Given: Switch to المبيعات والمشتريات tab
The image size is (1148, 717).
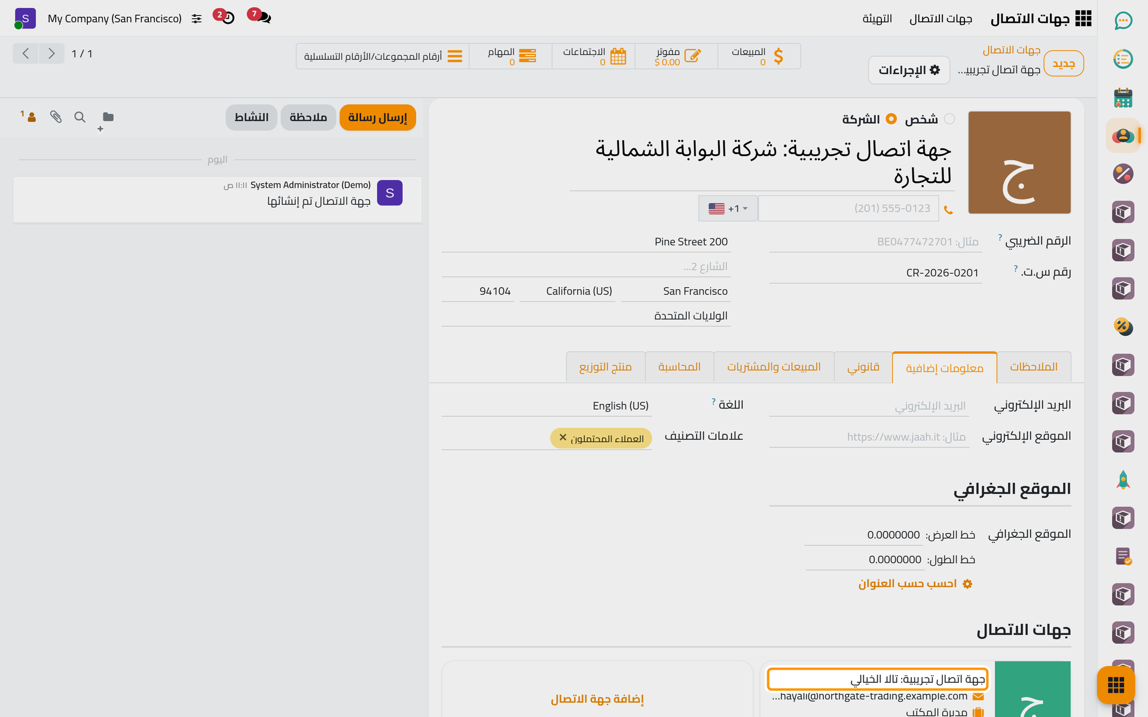Looking at the screenshot, I should pos(774,367).
